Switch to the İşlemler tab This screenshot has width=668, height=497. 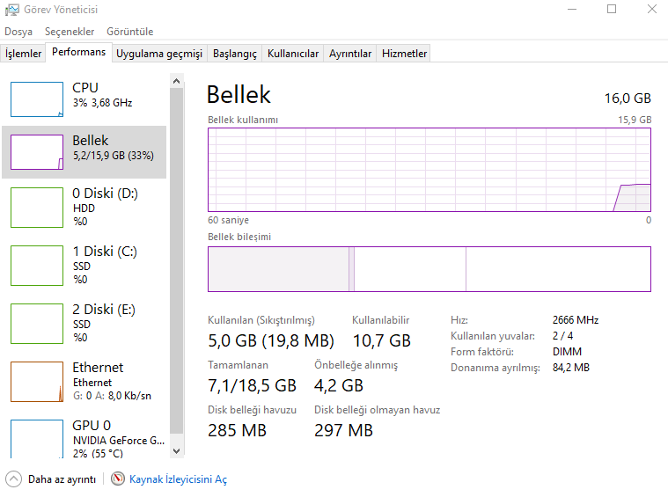point(24,54)
